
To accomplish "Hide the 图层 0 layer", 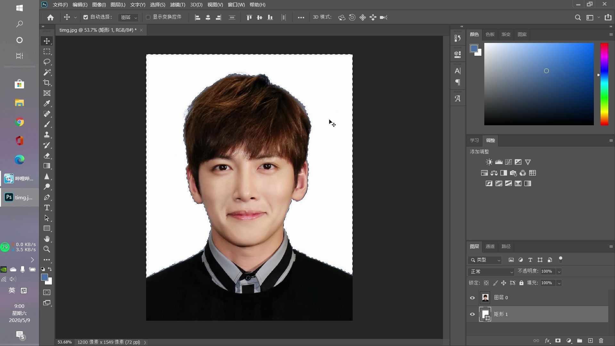I will click(472, 298).
